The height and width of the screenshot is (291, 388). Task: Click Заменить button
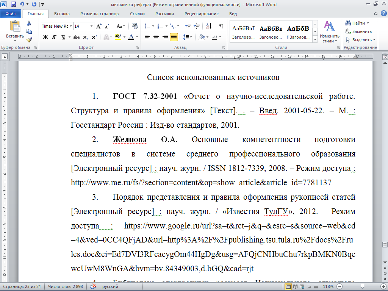(358, 31)
